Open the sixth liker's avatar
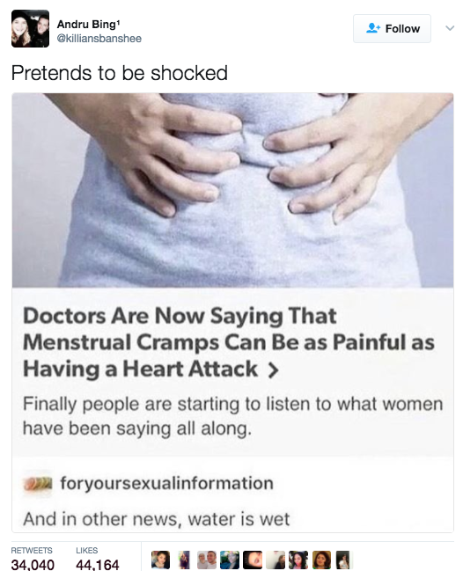 (x=276, y=560)
